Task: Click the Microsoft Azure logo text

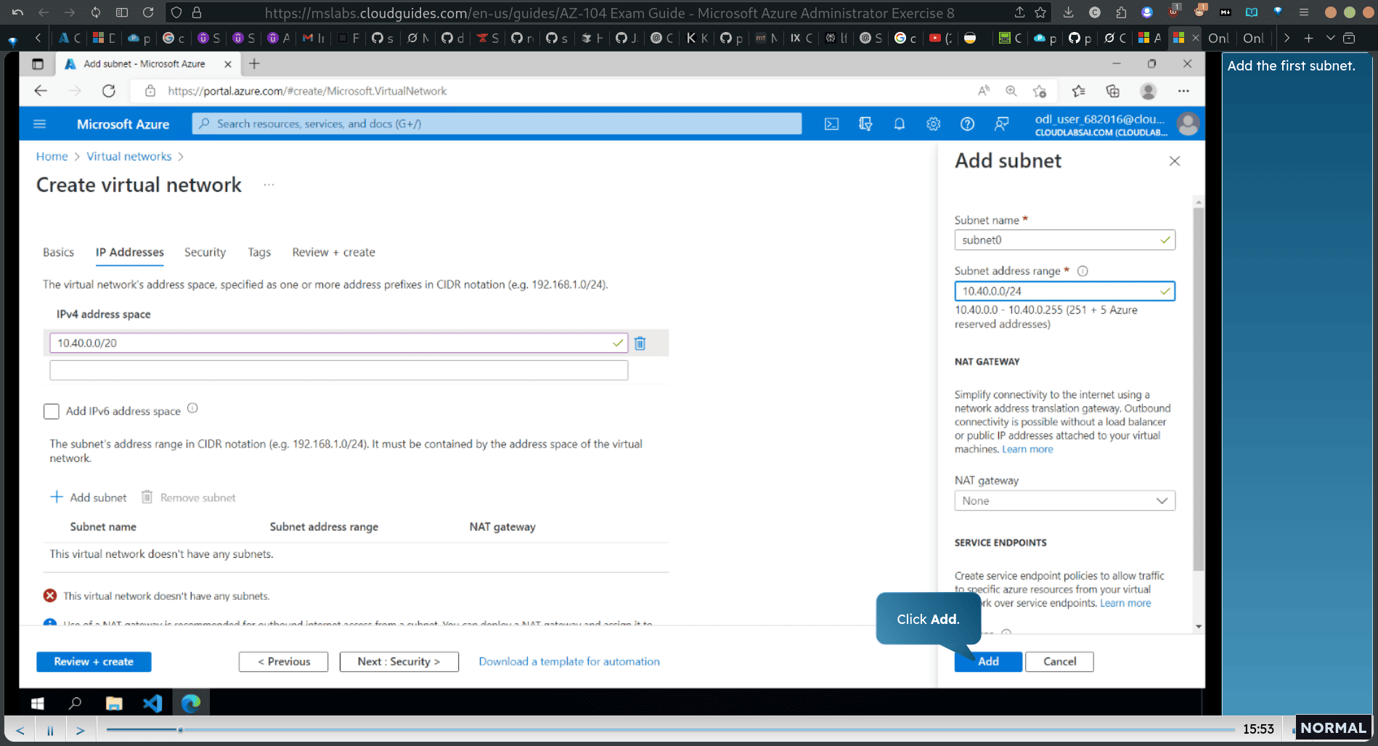Action: [123, 124]
